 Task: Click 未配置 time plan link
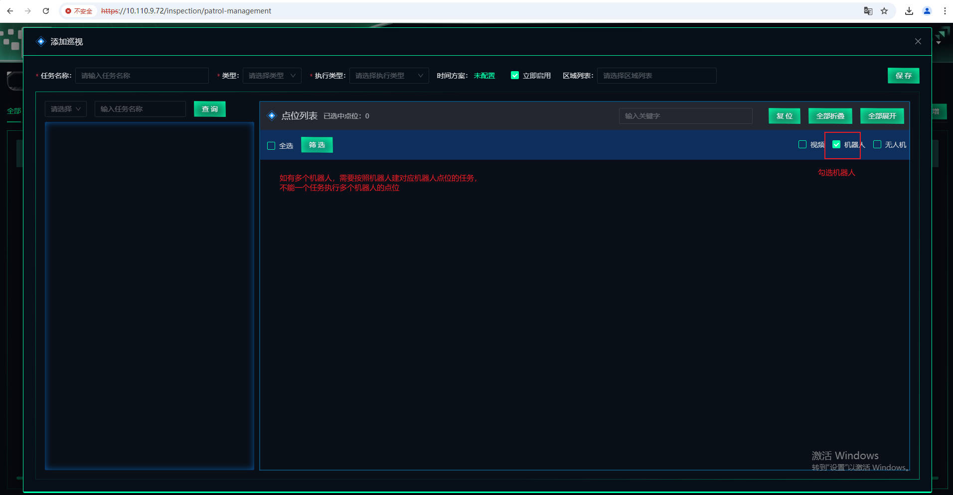(x=484, y=76)
